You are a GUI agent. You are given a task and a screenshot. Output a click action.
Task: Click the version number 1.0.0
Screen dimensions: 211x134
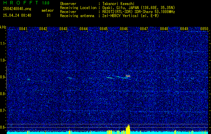point(46,3)
